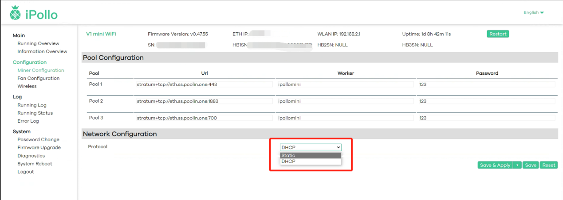
Task: Click the iPollo pineapple logo icon
Action: tap(15, 14)
